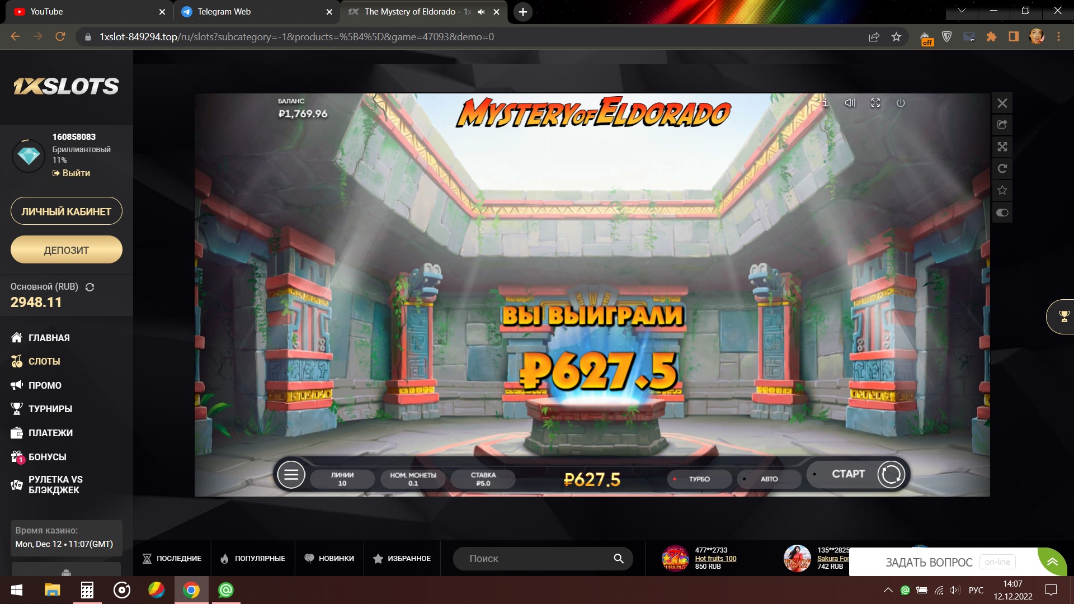Viewport: 1074px width, 604px height.
Task: Add game to favorites star
Action: click(x=1002, y=191)
